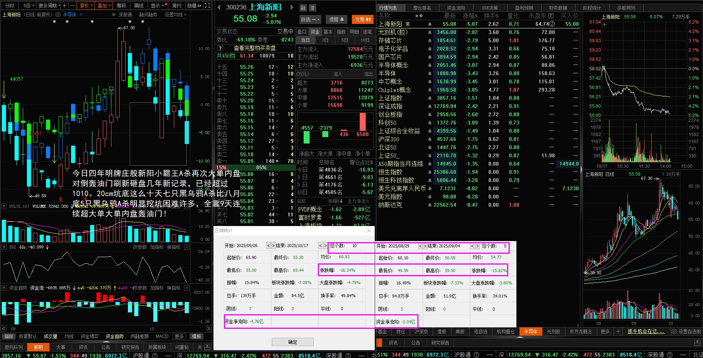Image resolution: width=703 pixels, height=358 pixels.
Task: Click the alert bell on the 光刻机(胶) row
Action: click(430, 32)
